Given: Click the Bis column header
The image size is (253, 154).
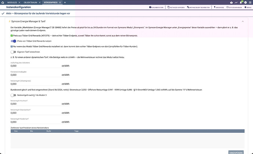Looking at the screenshot, I should pyautogui.click(x=32, y=131).
